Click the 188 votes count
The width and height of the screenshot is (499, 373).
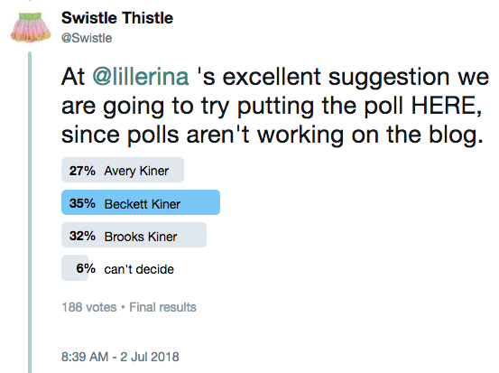(89, 307)
